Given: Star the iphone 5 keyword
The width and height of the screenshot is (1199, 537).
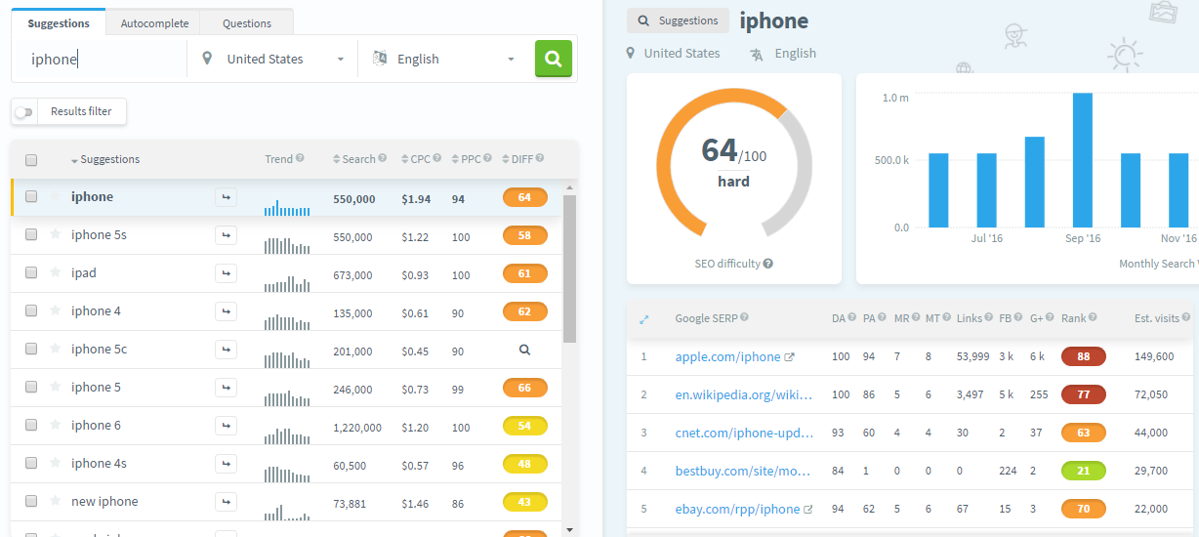Looking at the screenshot, I should coord(56,387).
